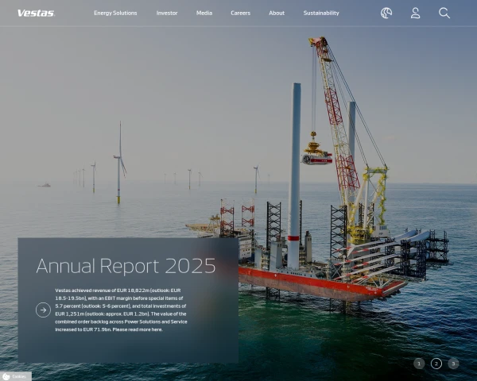477x381 pixels.
Task: Switch to carousel slide 1
Action: [x=419, y=364]
